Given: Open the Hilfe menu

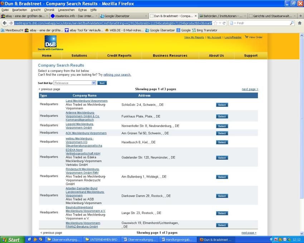Looking at the screenshot, I should (x=93, y=10).
